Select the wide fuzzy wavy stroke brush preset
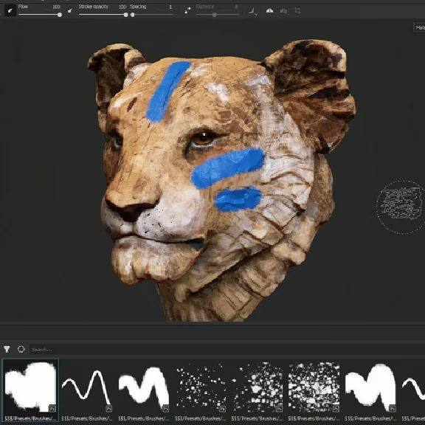This screenshot has height=425, width=425. (370, 390)
